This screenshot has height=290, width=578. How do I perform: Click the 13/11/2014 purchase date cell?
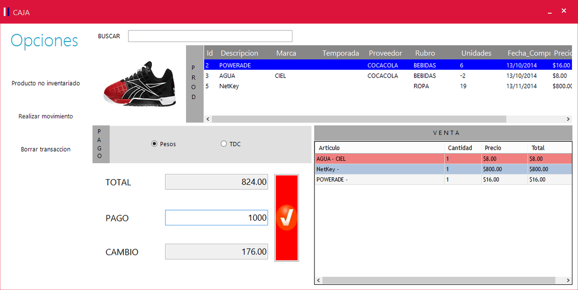pos(522,86)
